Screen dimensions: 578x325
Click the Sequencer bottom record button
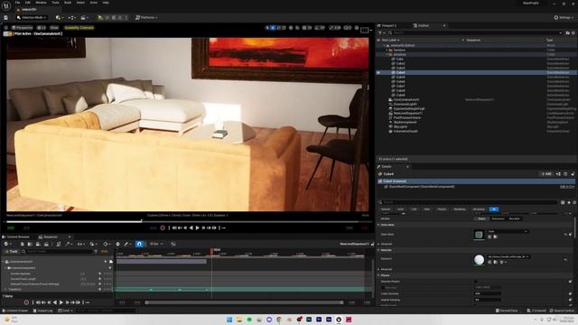[x=26, y=302]
